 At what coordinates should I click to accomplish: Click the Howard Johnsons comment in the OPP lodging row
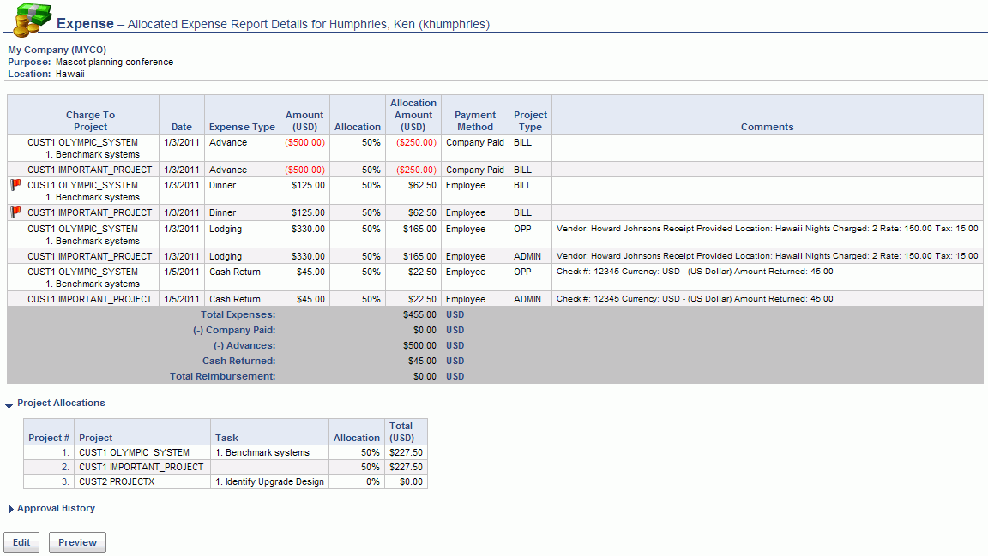tap(768, 229)
